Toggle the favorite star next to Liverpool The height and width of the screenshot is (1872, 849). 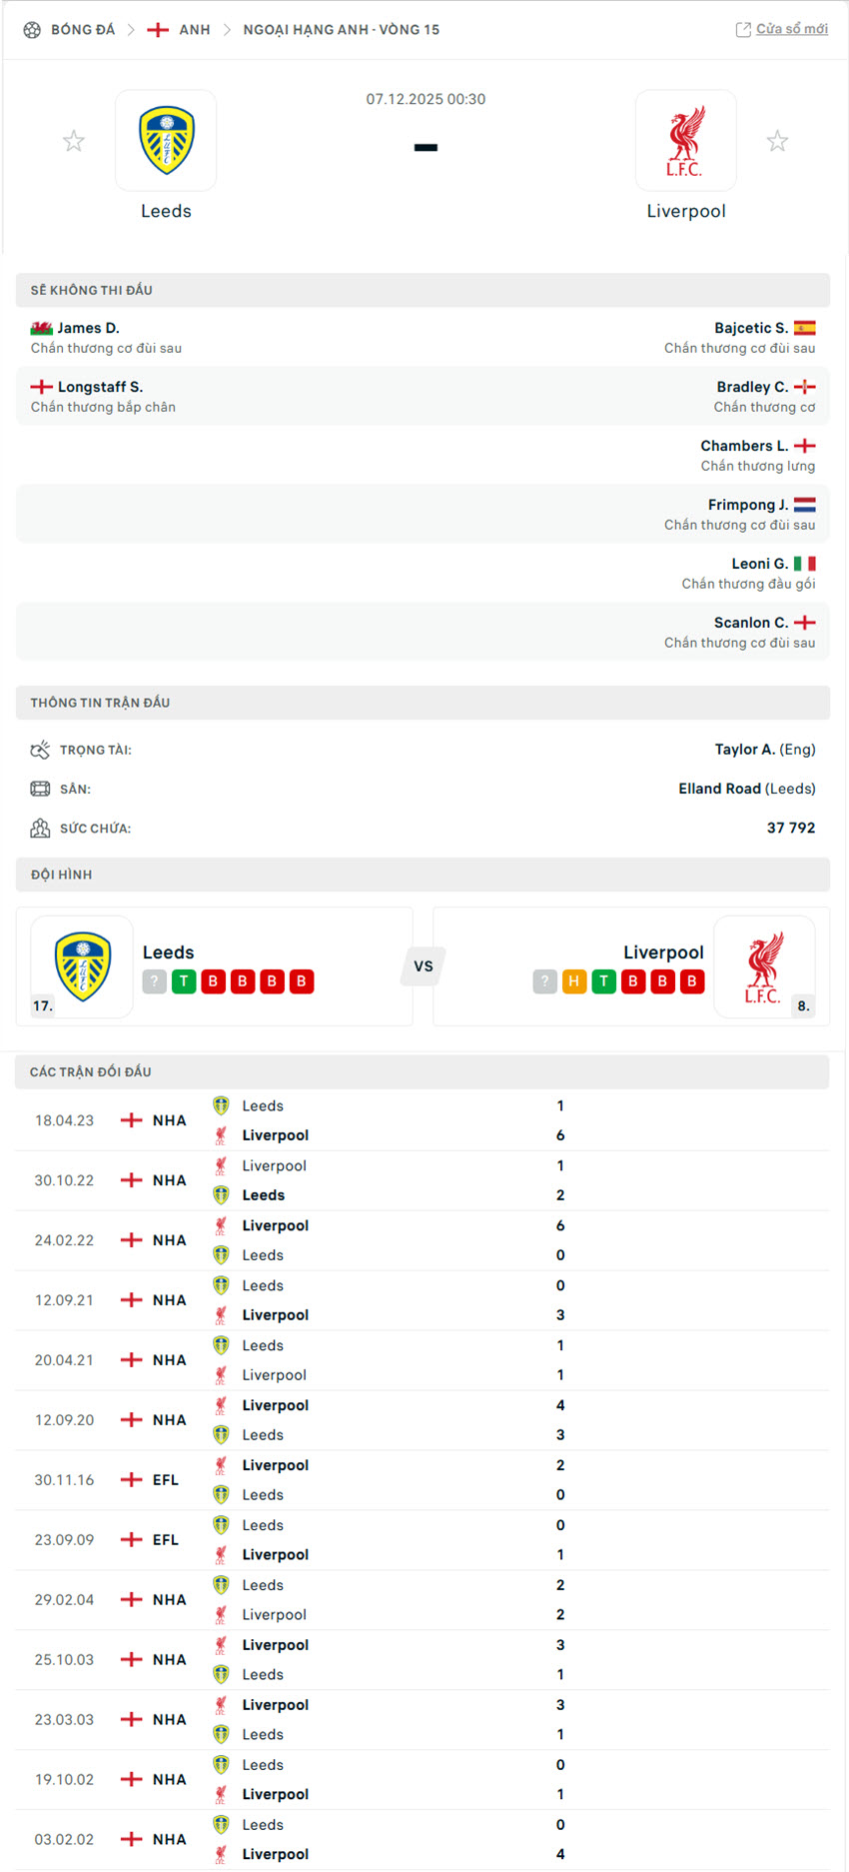pos(777,141)
